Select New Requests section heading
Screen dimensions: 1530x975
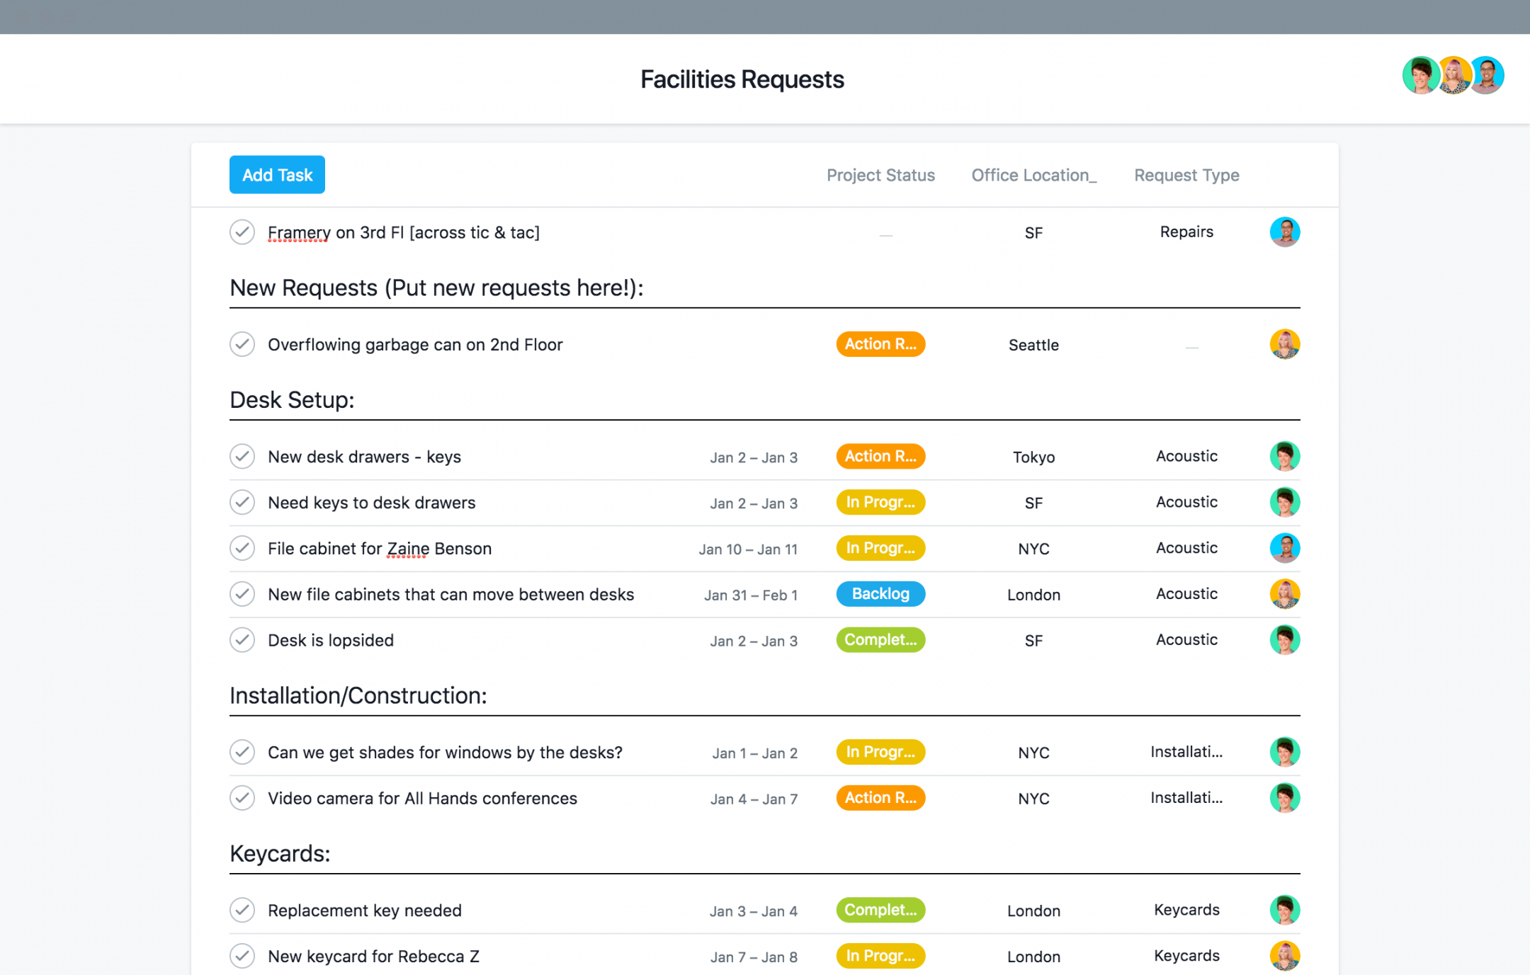click(x=436, y=288)
